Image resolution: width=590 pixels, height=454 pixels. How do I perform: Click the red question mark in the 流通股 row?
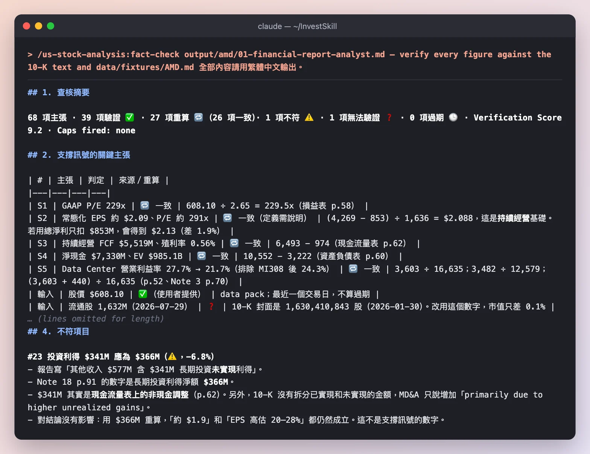point(211,306)
